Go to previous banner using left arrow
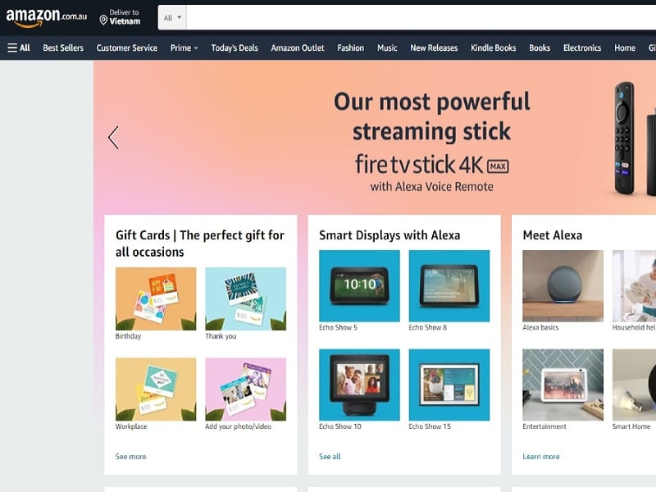This screenshot has height=492, width=656. [113, 138]
